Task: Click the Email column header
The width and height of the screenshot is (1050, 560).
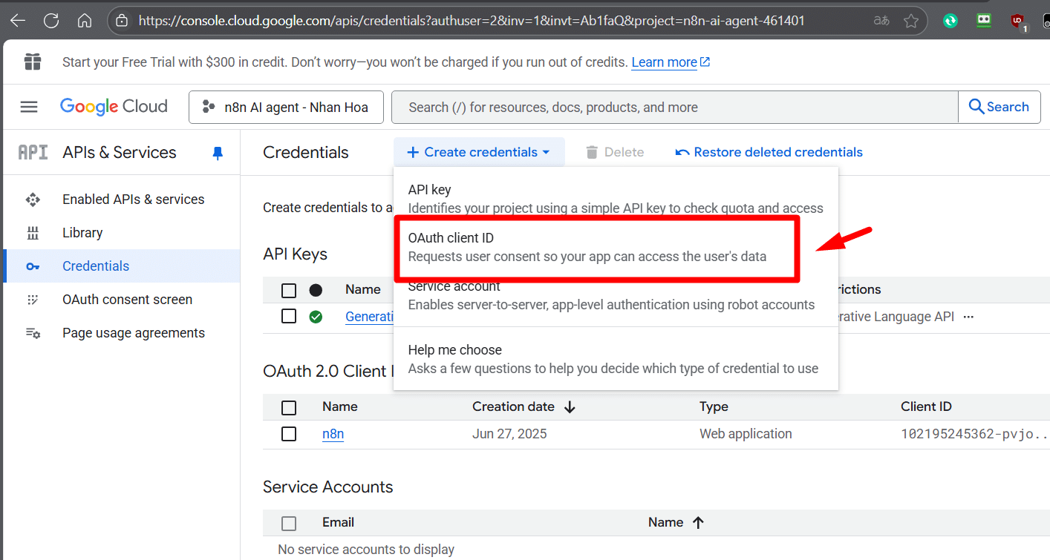Action: coord(338,522)
